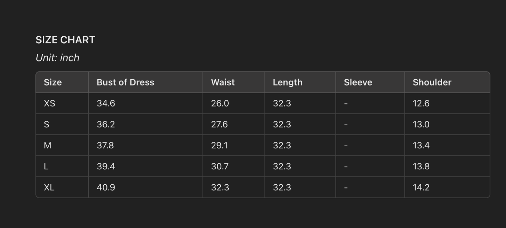The image size is (506, 228).
Task: Select the 26.0 waist value for XS
Action: click(220, 103)
